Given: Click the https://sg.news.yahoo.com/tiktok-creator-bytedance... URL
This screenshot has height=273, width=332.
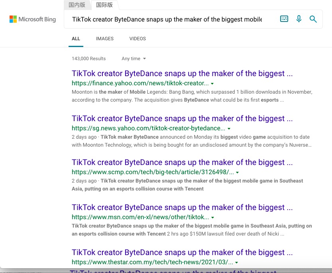Looking at the screenshot, I should (148, 128).
